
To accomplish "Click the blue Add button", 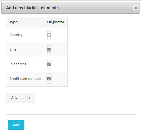I will pyautogui.click(x=16, y=125).
